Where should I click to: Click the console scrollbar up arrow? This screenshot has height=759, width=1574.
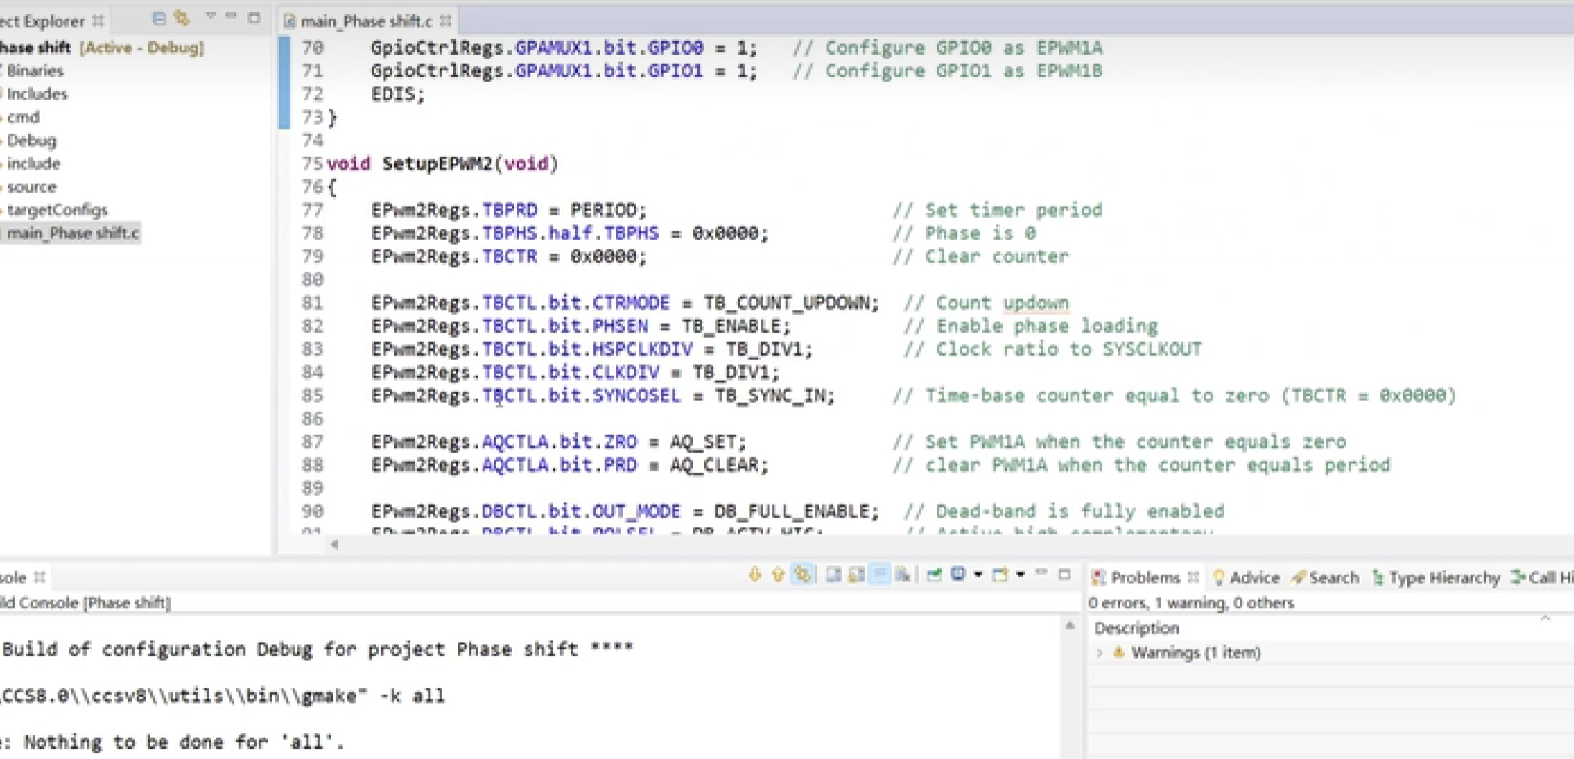(x=1070, y=626)
